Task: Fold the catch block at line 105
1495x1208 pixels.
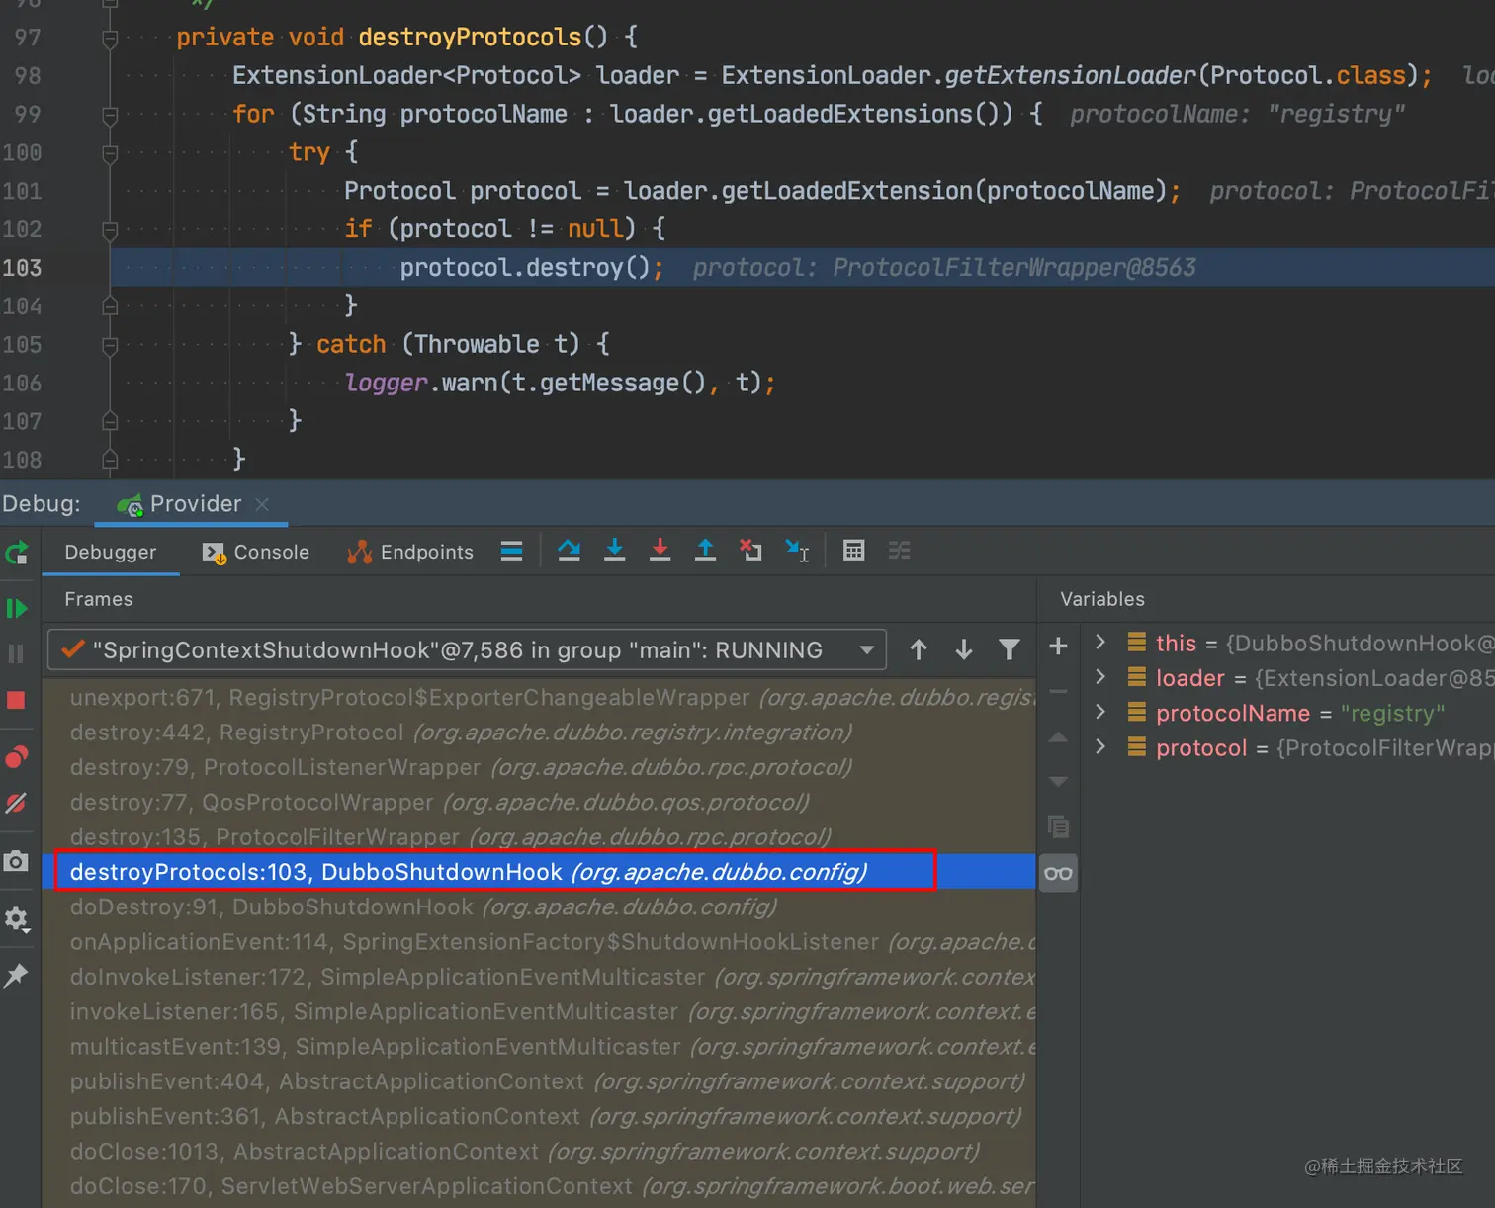Action: pyautogui.click(x=110, y=345)
